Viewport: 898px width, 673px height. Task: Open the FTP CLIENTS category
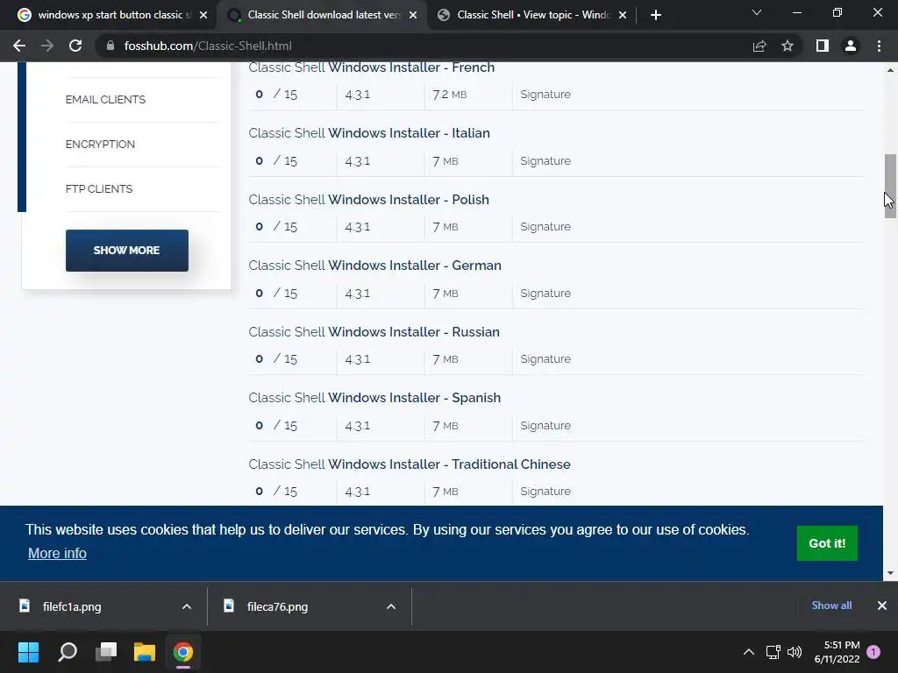click(x=99, y=189)
